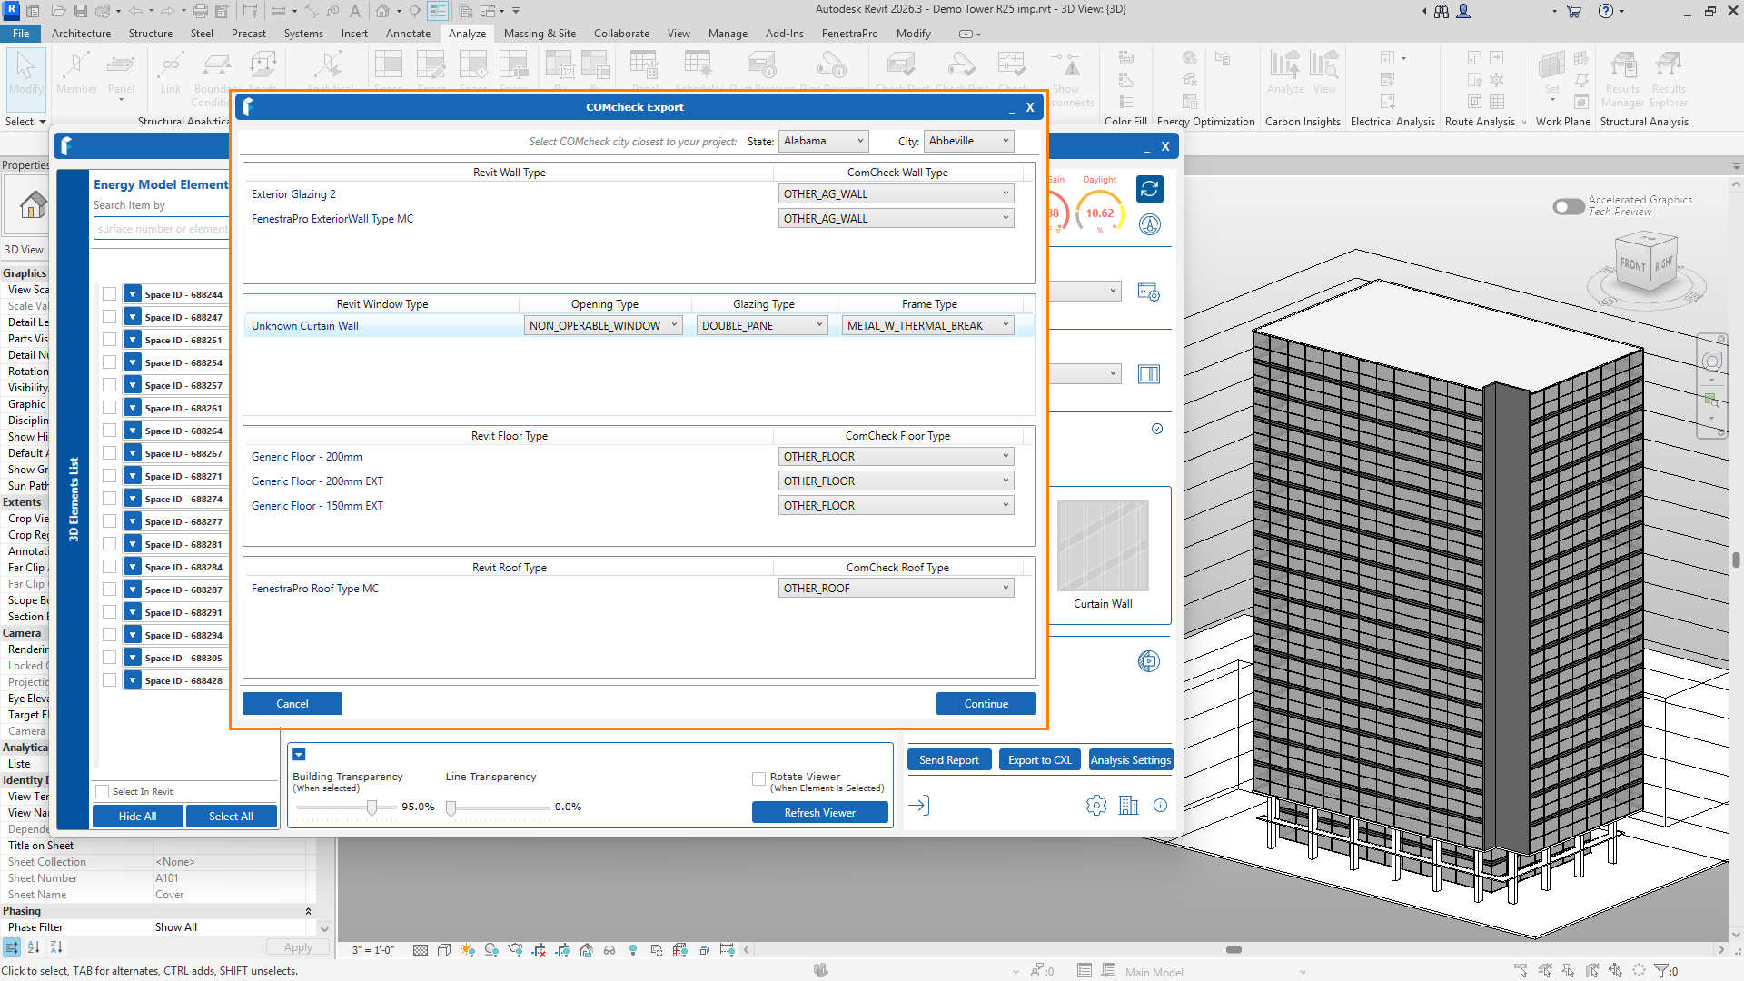The width and height of the screenshot is (1744, 981).
Task: Toggle Shadows icon in view control bar
Action: 491,950
